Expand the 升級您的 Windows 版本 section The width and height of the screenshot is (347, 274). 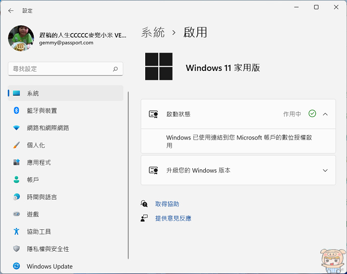325,170
